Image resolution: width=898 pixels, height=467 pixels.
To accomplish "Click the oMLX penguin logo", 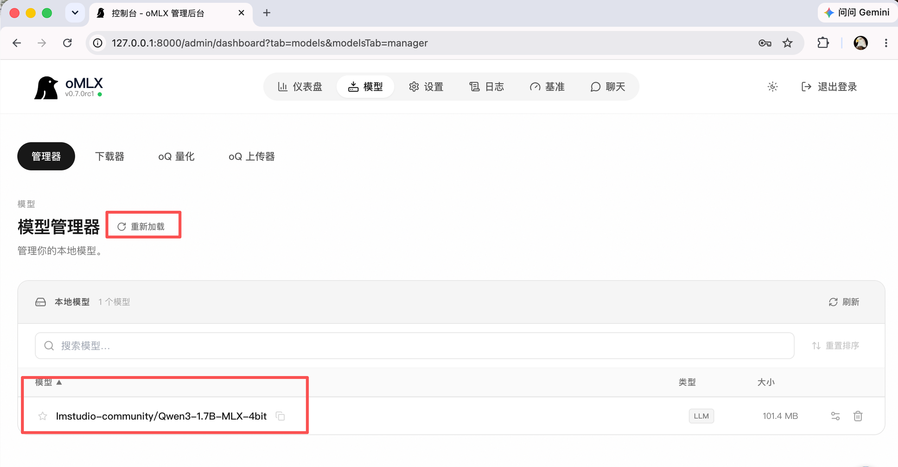I will tap(46, 87).
